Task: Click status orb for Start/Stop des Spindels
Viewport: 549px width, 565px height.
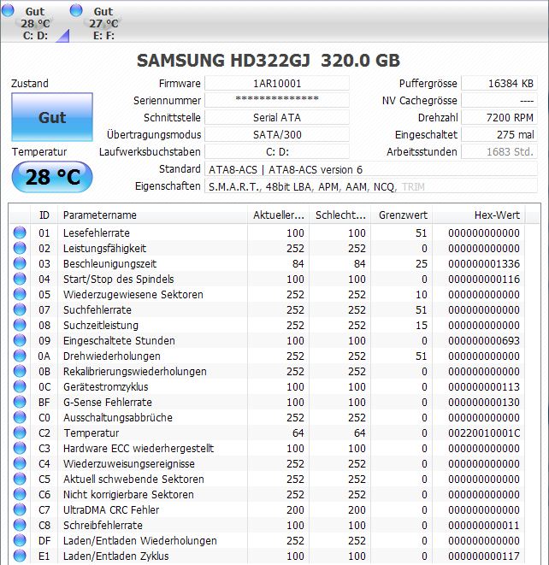Action: click(x=20, y=279)
